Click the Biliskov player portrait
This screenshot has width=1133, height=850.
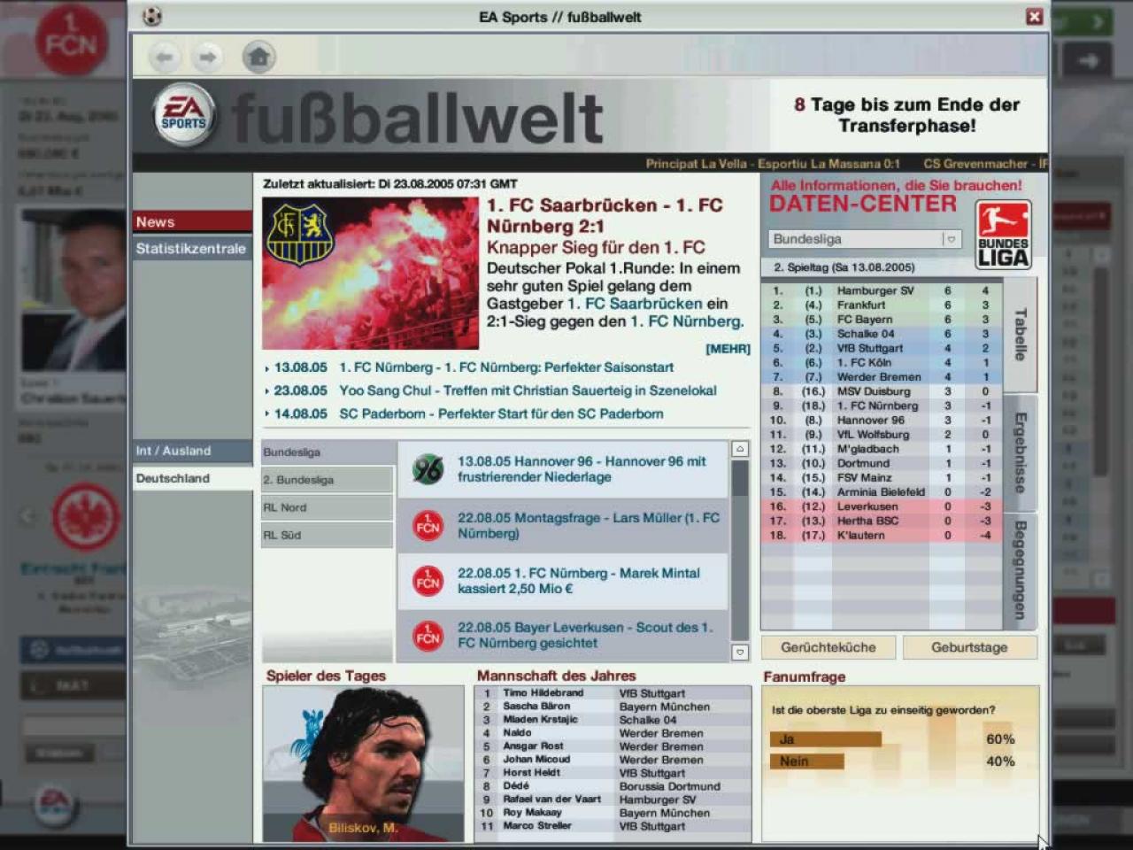(x=363, y=764)
